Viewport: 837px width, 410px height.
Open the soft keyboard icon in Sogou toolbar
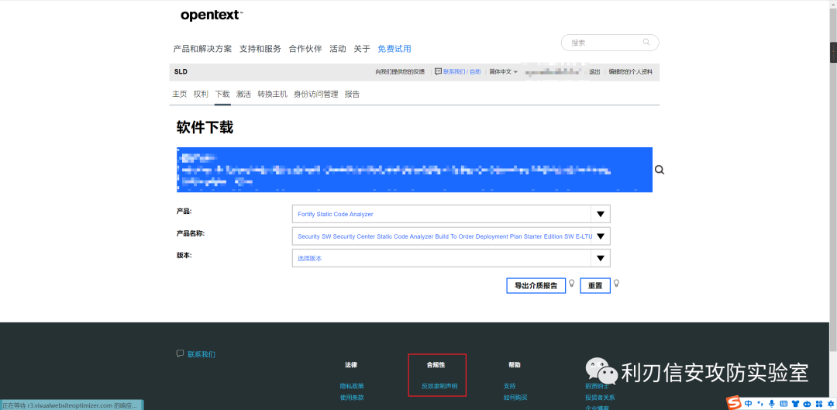(x=784, y=403)
